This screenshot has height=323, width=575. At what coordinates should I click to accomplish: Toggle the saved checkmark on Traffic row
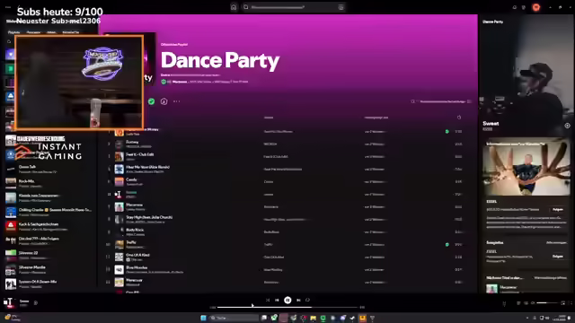tap(447, 245)
